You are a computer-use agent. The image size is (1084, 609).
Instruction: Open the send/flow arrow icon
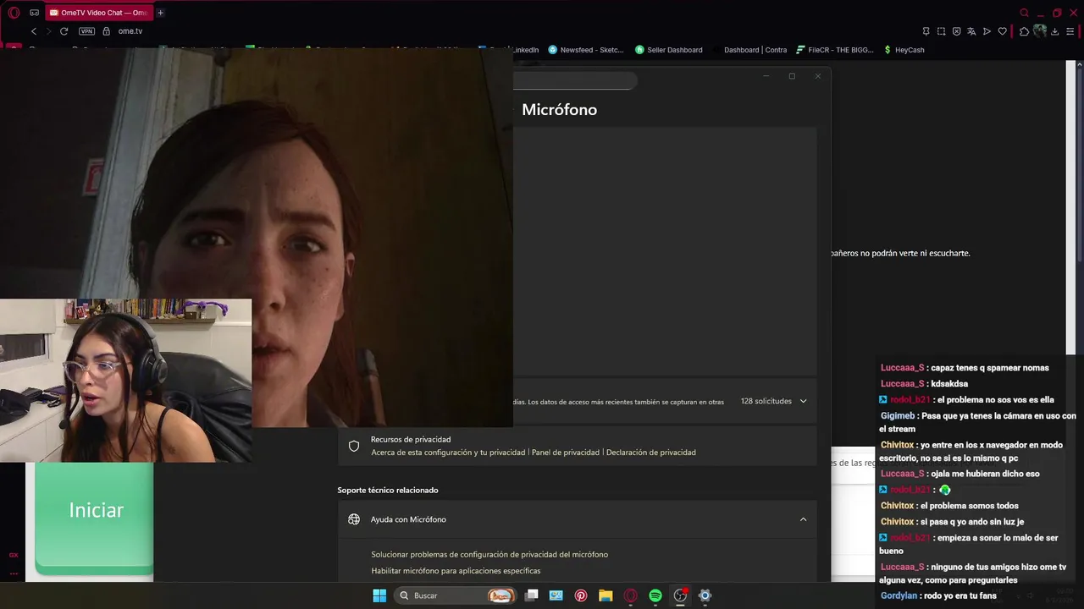pos(987,31)
